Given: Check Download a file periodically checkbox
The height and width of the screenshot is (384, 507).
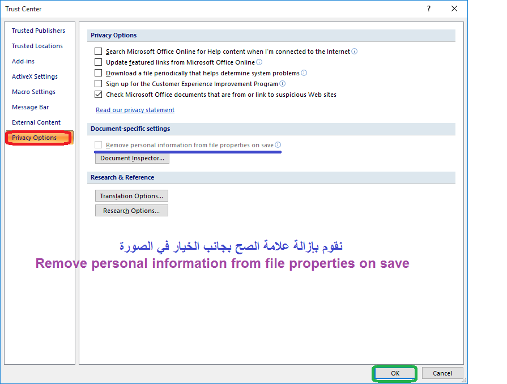Looking at the screenshot, I should 99,73.
